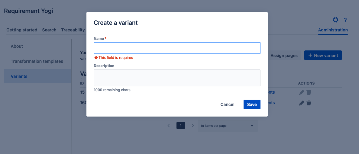Focus the Name input field
Image resolution: width=359 pixels, height=154 pixels.
(x=177, y=48)
